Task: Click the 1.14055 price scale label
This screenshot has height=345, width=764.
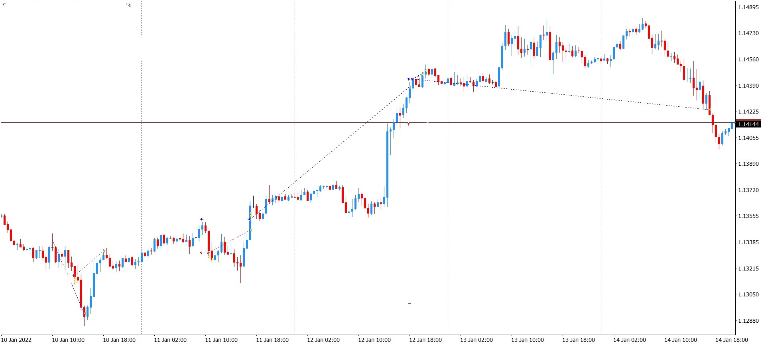Action: tap(748, 138)
